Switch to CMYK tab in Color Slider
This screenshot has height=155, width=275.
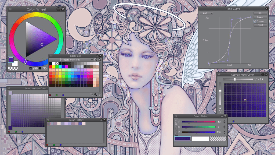tap(176, 132)
